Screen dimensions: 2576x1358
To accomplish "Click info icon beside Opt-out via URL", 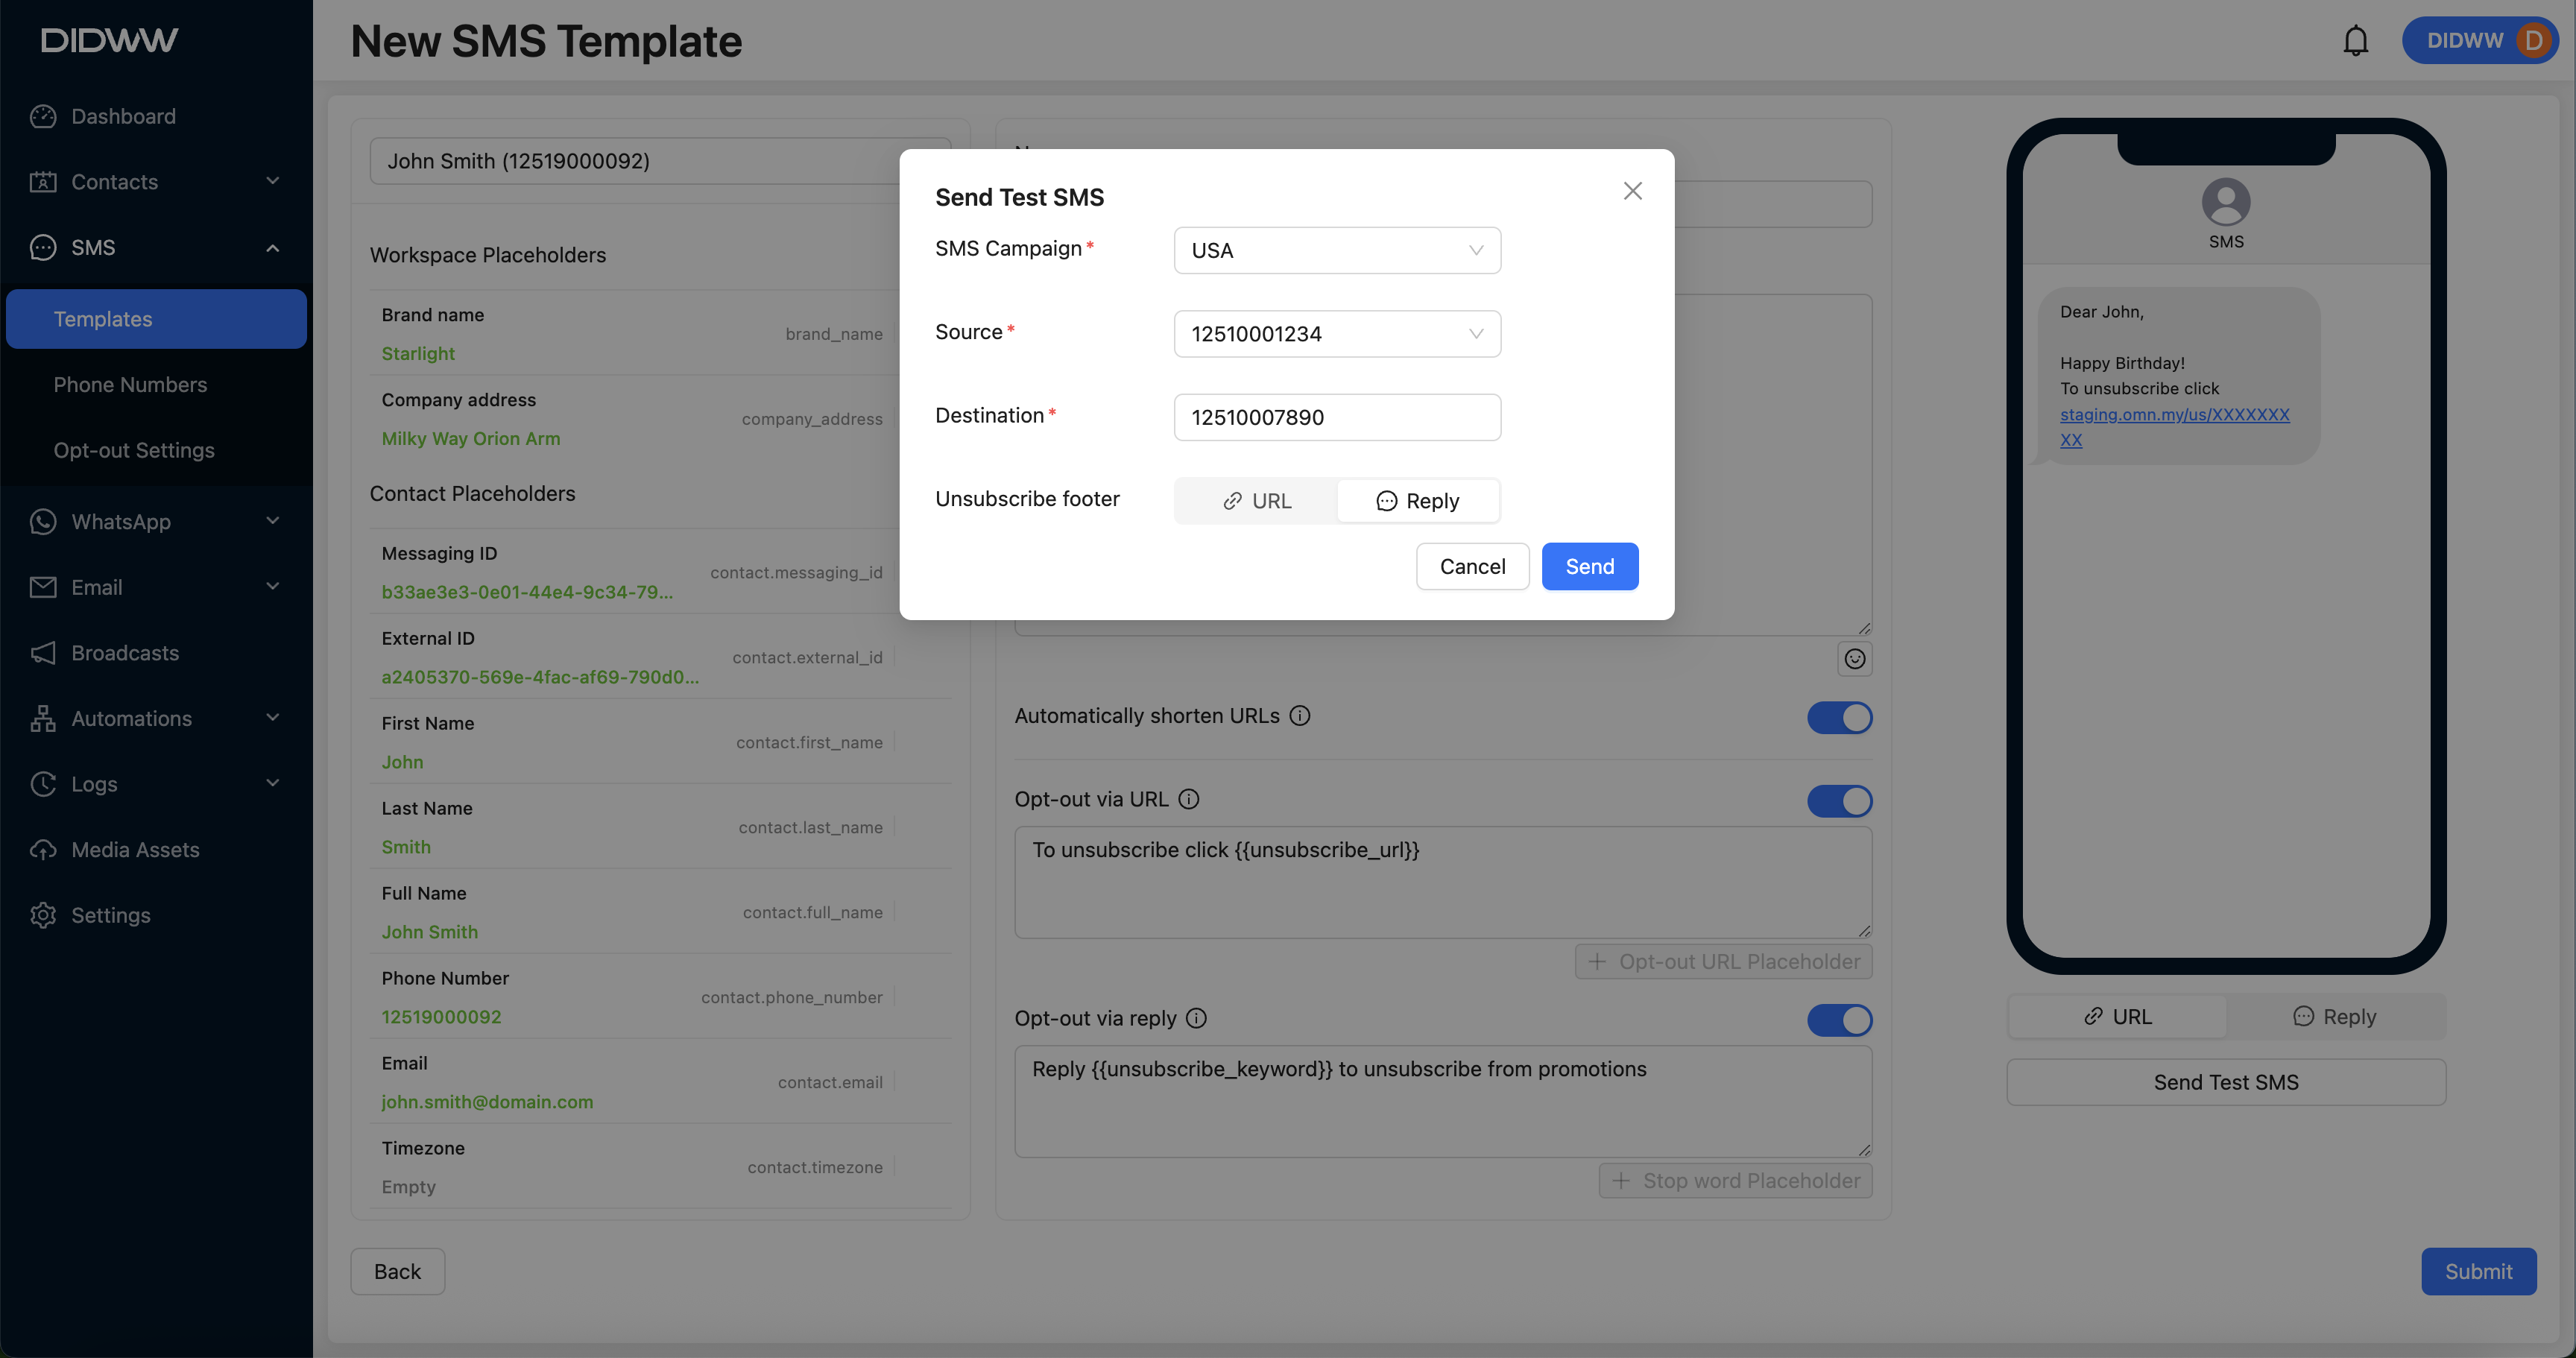I will click(x=1188, y=799).
